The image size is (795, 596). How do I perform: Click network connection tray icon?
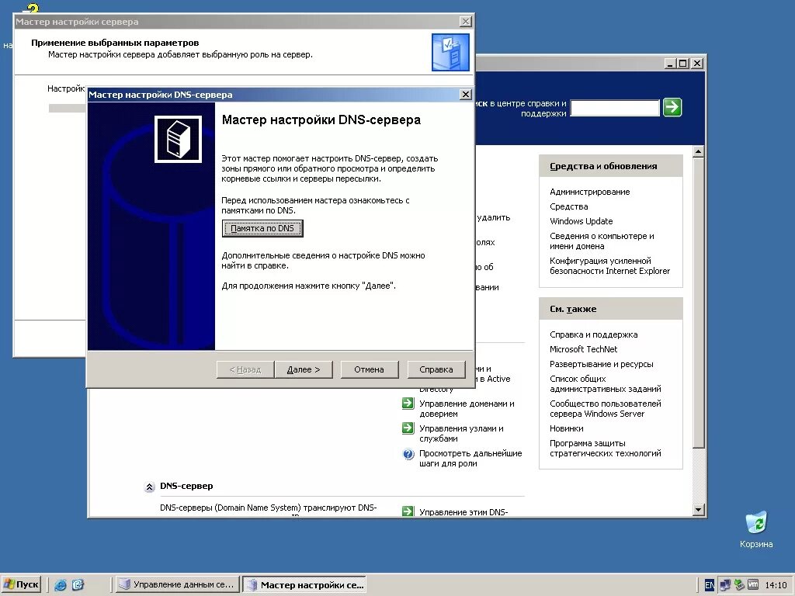tap(725, 585)
